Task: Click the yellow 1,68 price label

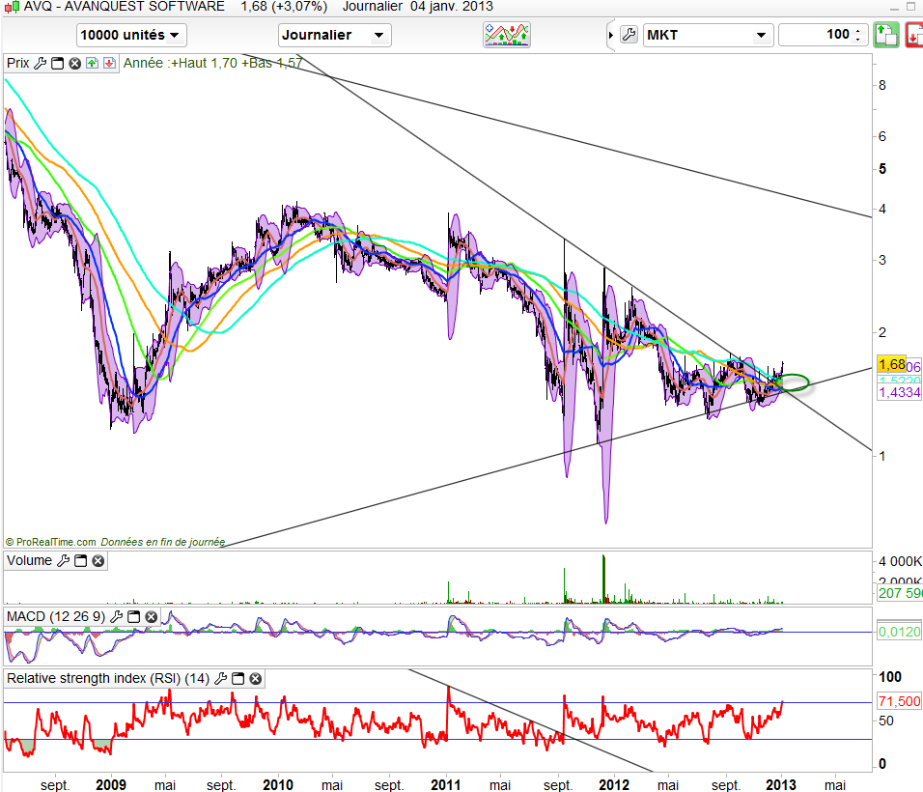Action: [x=889, y=364]
